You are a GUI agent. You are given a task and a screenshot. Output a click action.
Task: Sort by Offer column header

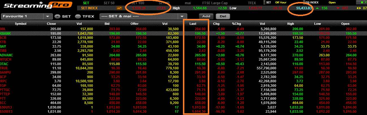134,24
